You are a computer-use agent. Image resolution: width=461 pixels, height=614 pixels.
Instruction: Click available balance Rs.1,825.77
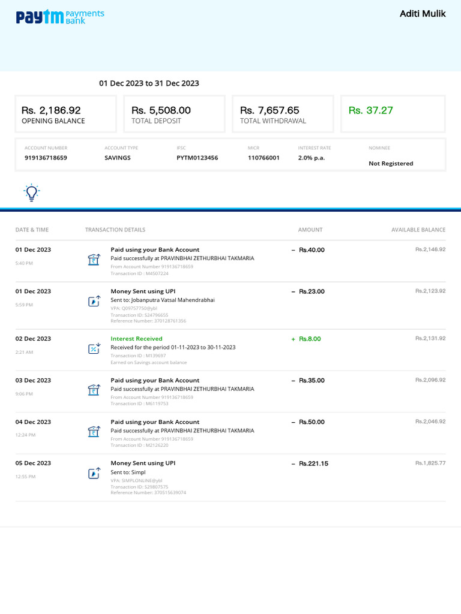[x=430, y=463]
